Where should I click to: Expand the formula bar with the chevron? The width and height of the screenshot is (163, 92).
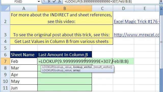161,2
